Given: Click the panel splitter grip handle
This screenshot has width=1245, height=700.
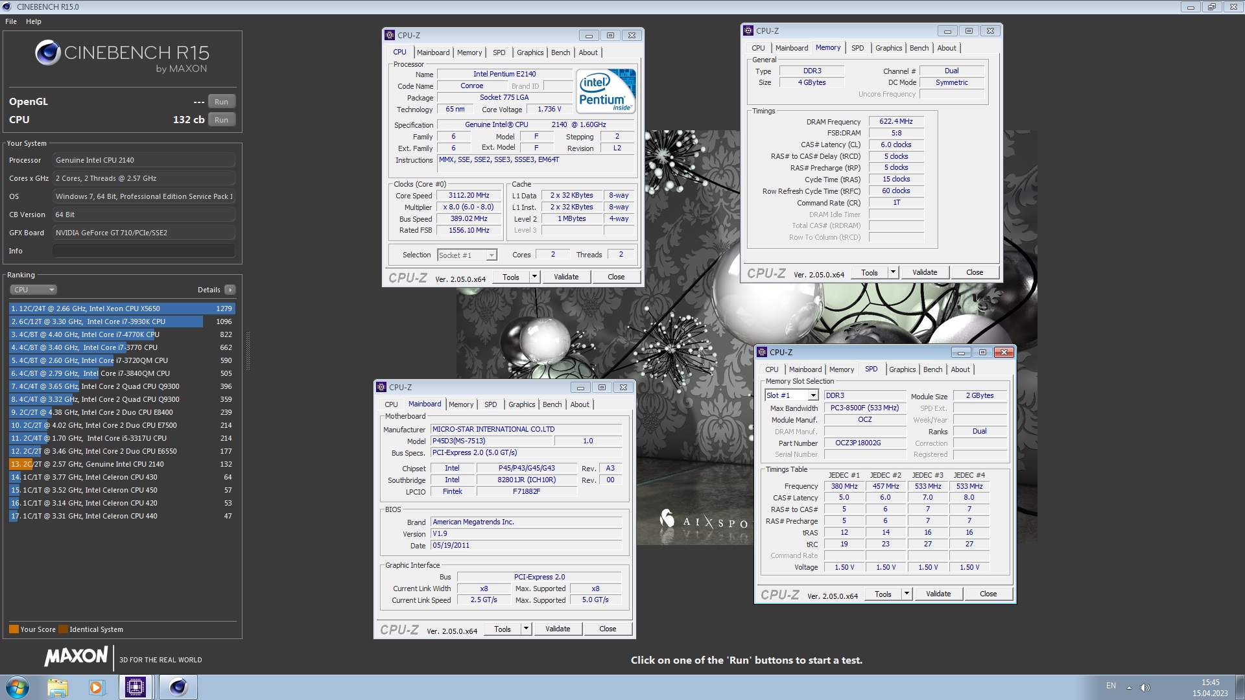Looking at the screenshot, I should coord(248,351).
